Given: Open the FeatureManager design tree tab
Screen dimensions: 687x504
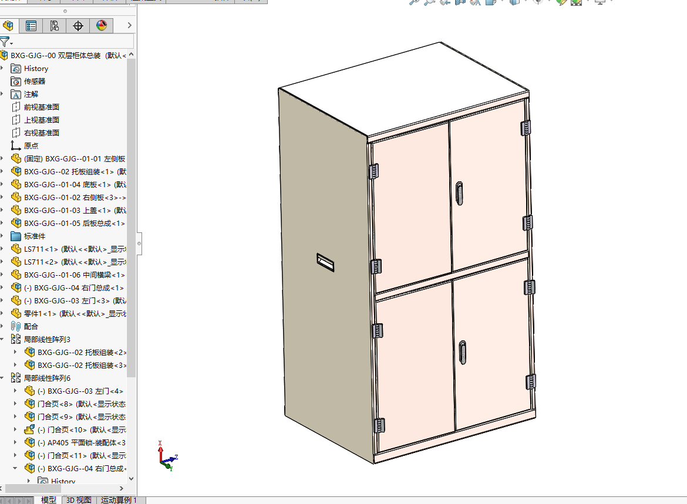Looking at the screenshot, I should (x=8, y=26).
